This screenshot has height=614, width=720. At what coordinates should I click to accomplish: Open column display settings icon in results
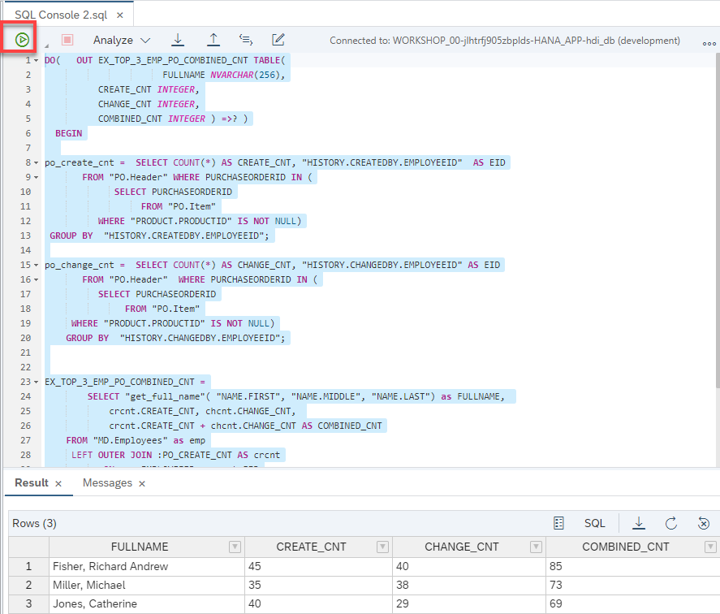coord(558,523)
